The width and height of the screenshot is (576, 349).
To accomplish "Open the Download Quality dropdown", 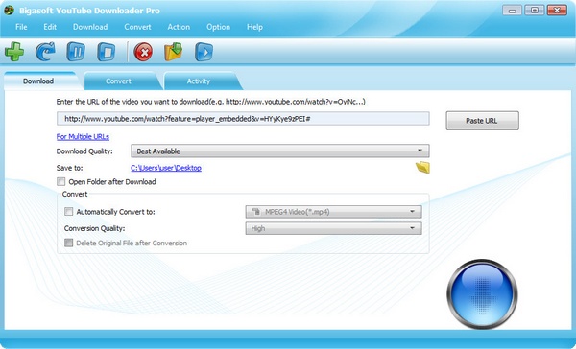I will pos(280,151).
